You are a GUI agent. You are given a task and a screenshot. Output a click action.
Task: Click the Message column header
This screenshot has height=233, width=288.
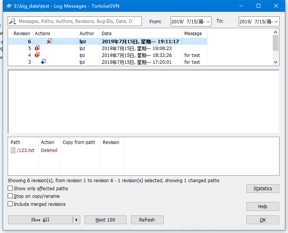click(195, 33)
